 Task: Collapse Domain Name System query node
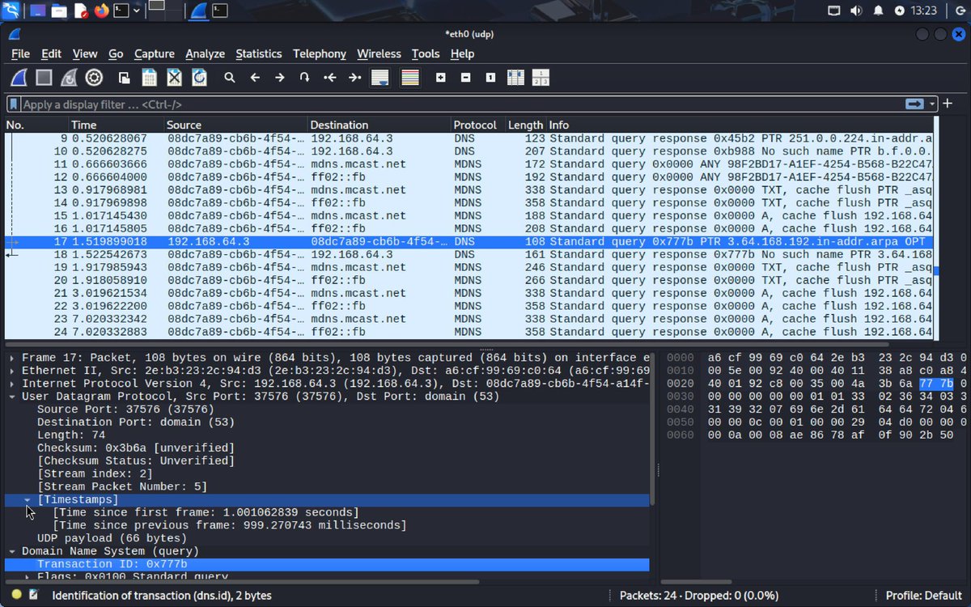(x=12, y=551)
